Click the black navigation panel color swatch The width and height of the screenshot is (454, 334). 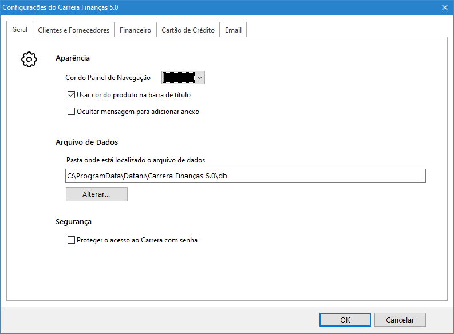pyautogui.click(x=179, y=78)
